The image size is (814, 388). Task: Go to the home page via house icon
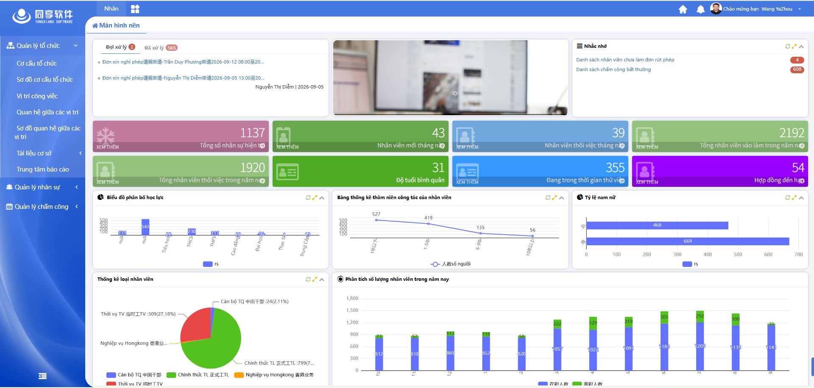[683, 9]
